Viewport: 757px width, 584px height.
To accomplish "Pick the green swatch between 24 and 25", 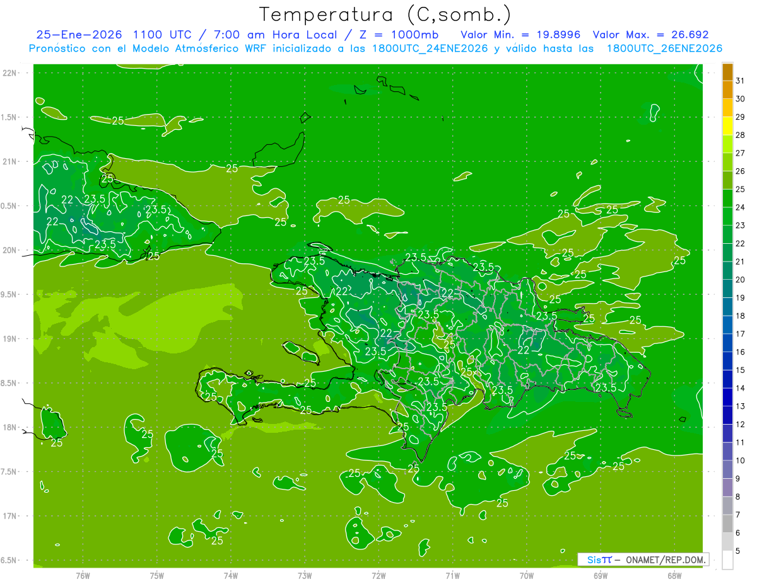I will coord(727,198).
